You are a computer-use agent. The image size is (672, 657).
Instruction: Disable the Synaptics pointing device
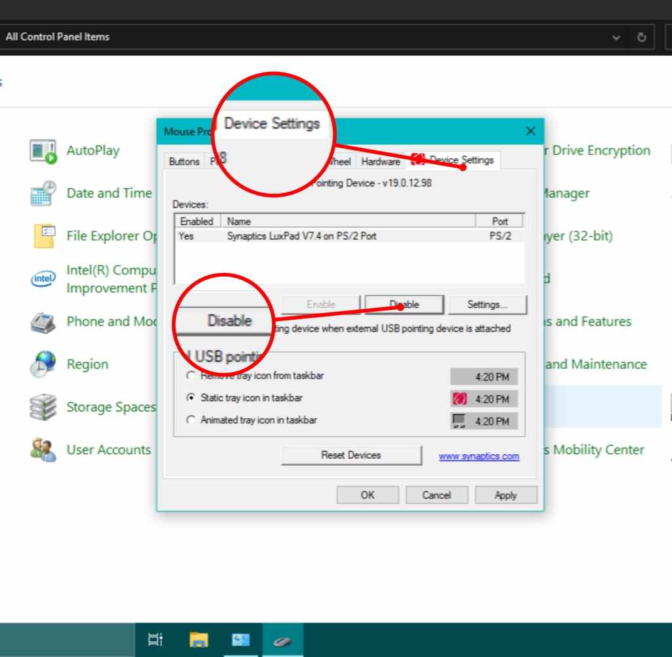point(404,304)
